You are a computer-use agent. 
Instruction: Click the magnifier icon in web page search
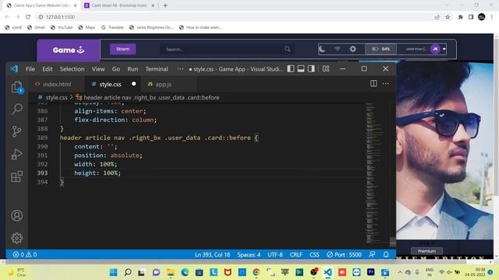[288, 49]
